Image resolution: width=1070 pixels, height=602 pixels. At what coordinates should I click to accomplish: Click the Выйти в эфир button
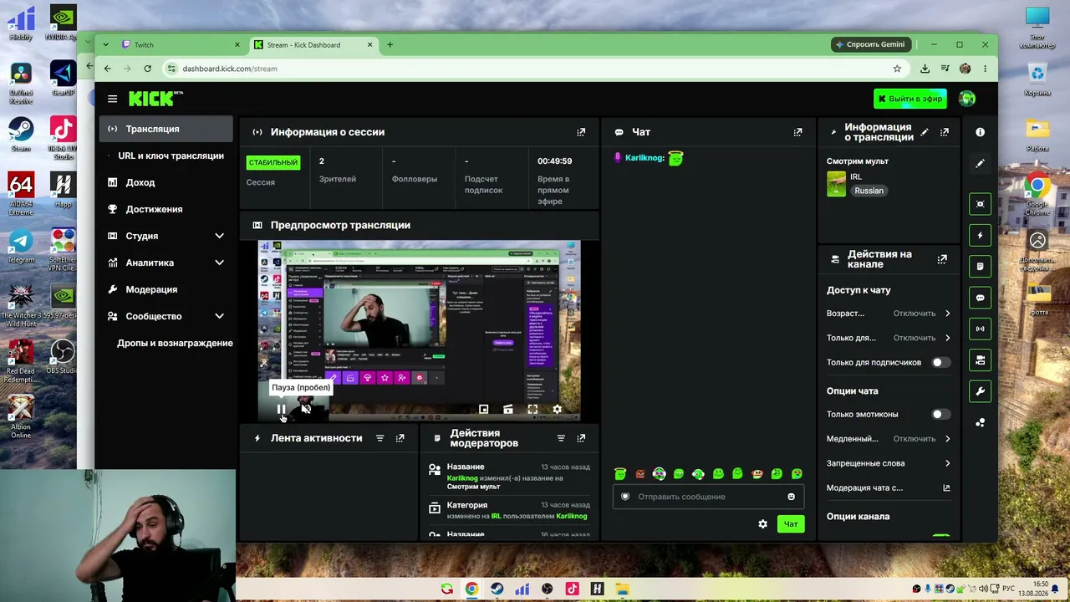pyautogui.click(x=909, y=99)
